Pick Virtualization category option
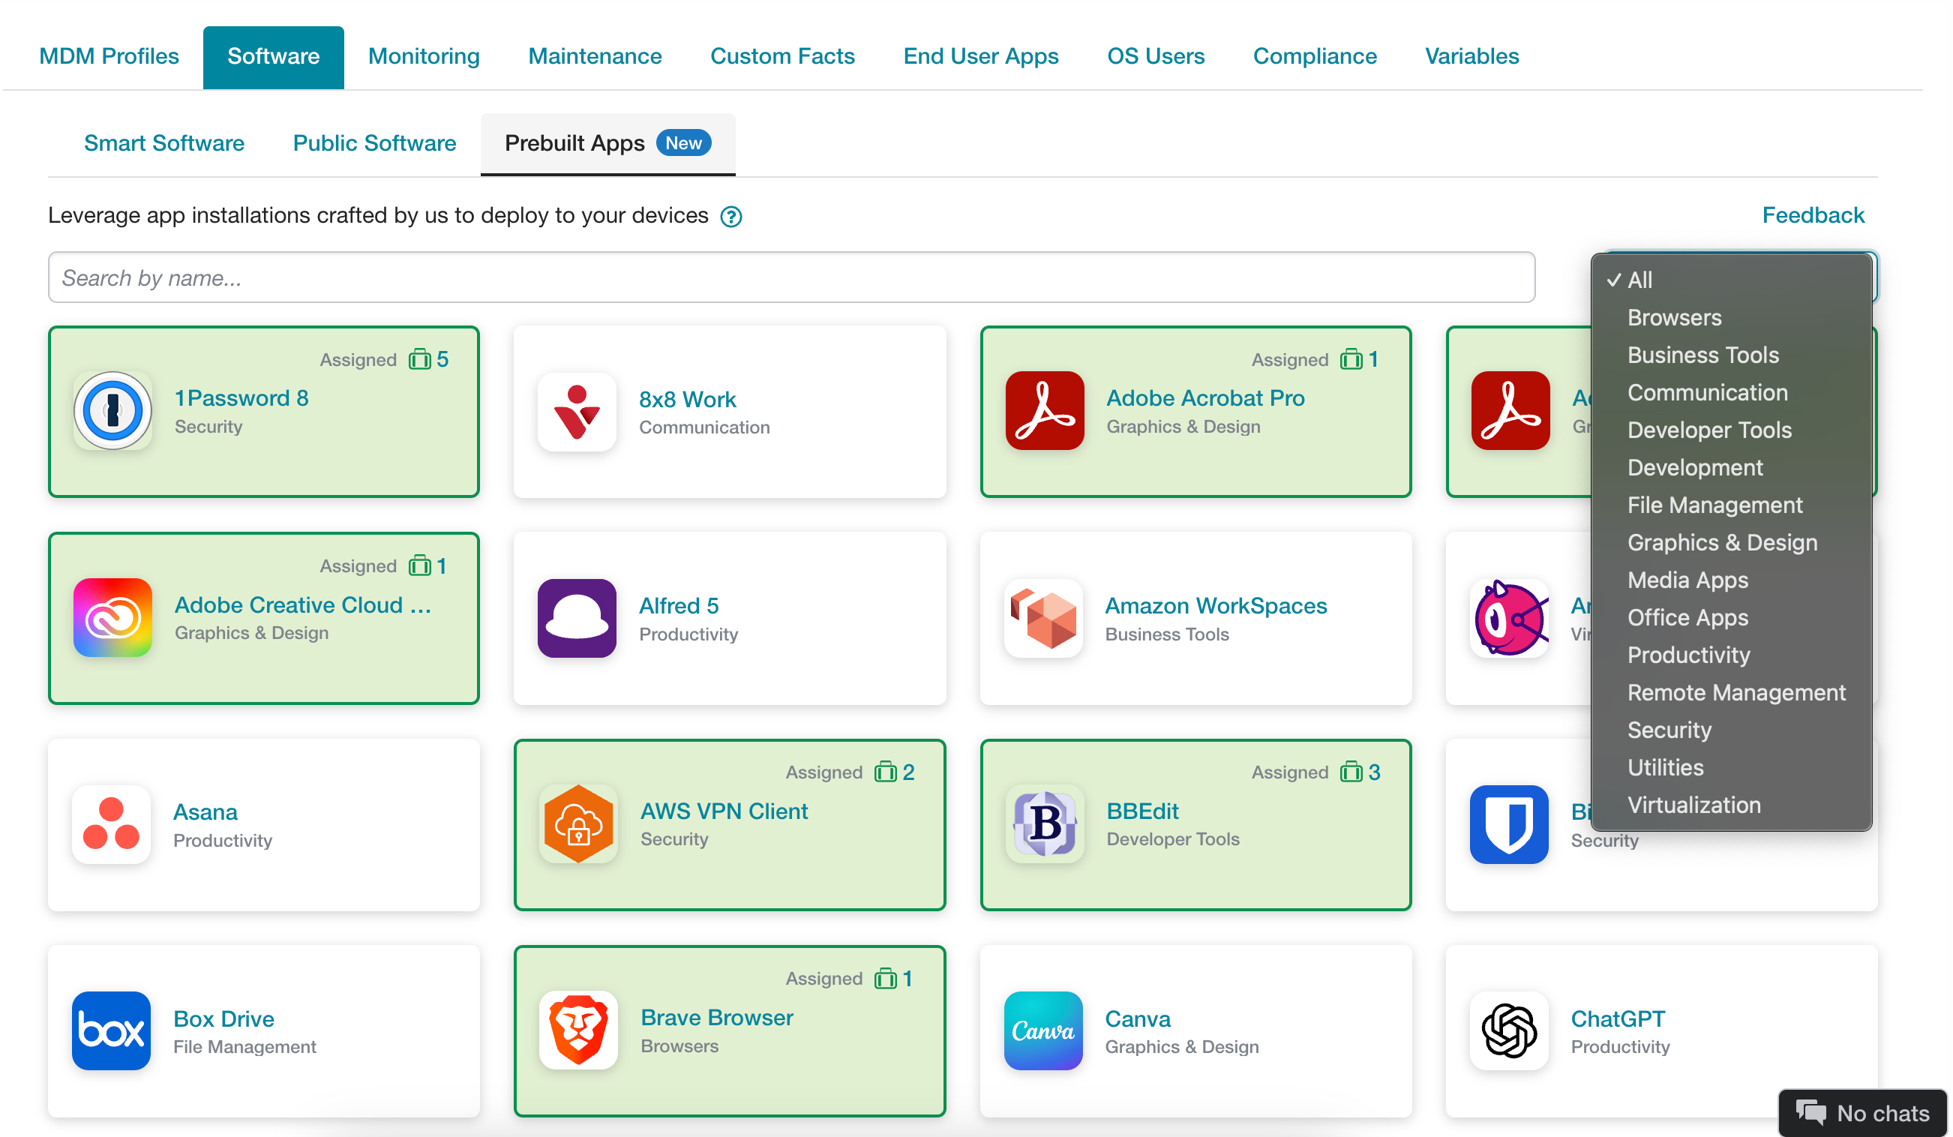1953x1137 pixels. click(x=1731, y=805)
